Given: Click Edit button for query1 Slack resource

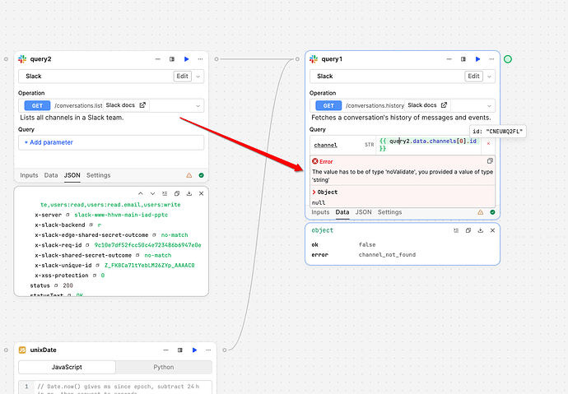Looking at the screenshot, I should [x=473, y=76].
